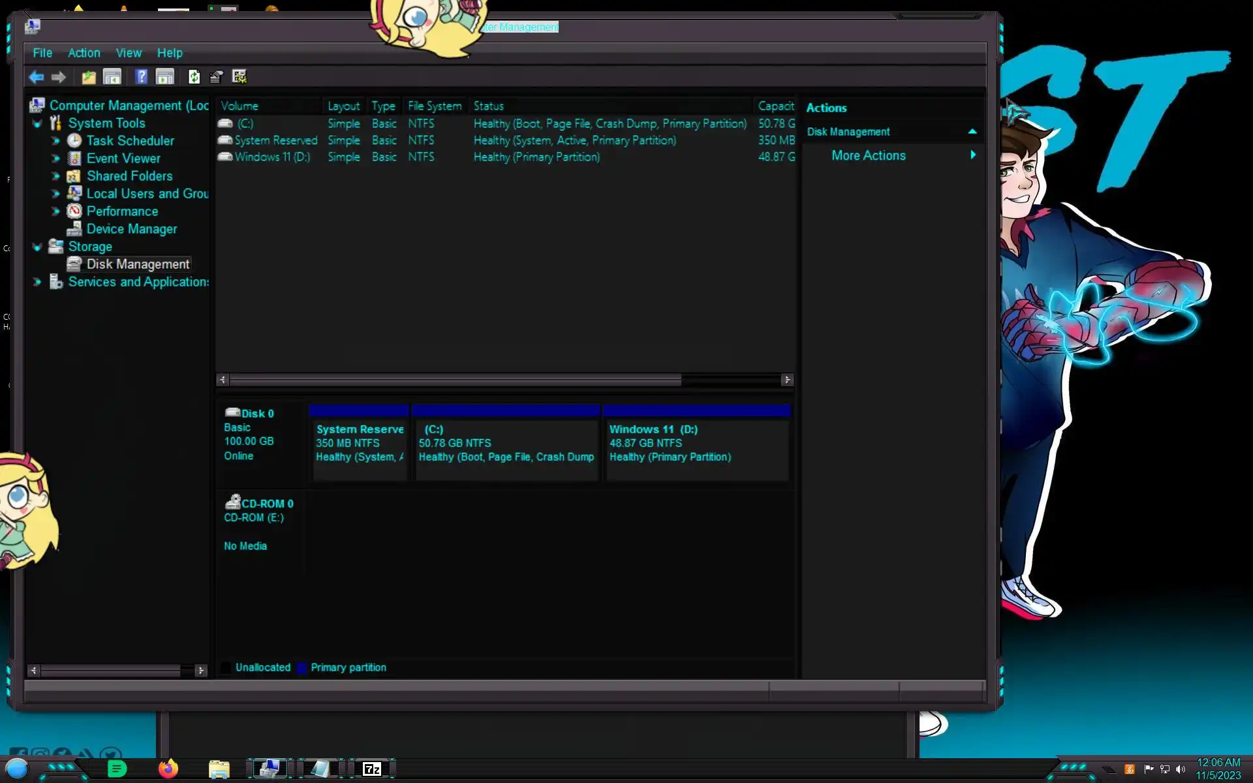This screenshot has height=783, width=1253.
Task: Expand the Task Scheduler node
Action: [x=55, y=141]
